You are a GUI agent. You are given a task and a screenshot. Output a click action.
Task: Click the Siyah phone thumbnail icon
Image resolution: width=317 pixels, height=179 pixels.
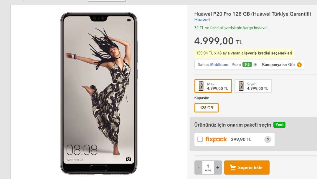click(241, 86)
